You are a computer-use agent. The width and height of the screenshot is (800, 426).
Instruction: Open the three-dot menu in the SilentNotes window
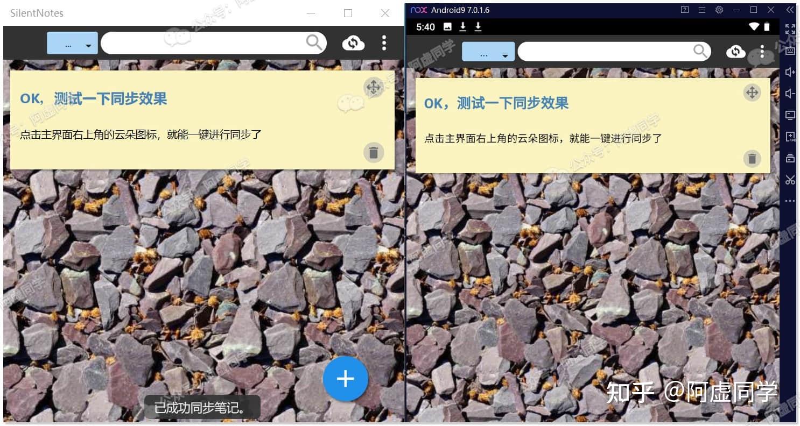[x=384, y=42]
